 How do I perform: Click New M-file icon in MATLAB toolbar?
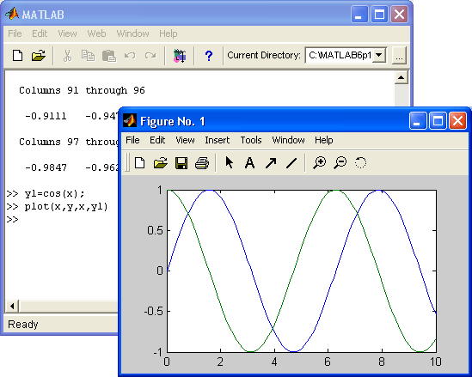17,56
